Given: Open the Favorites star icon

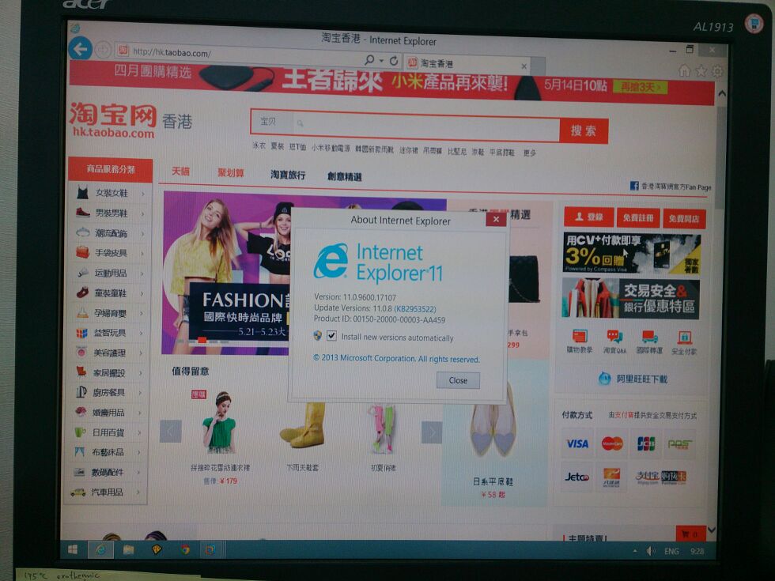Looking at the screenshot, I should click(x=701, y=71).
